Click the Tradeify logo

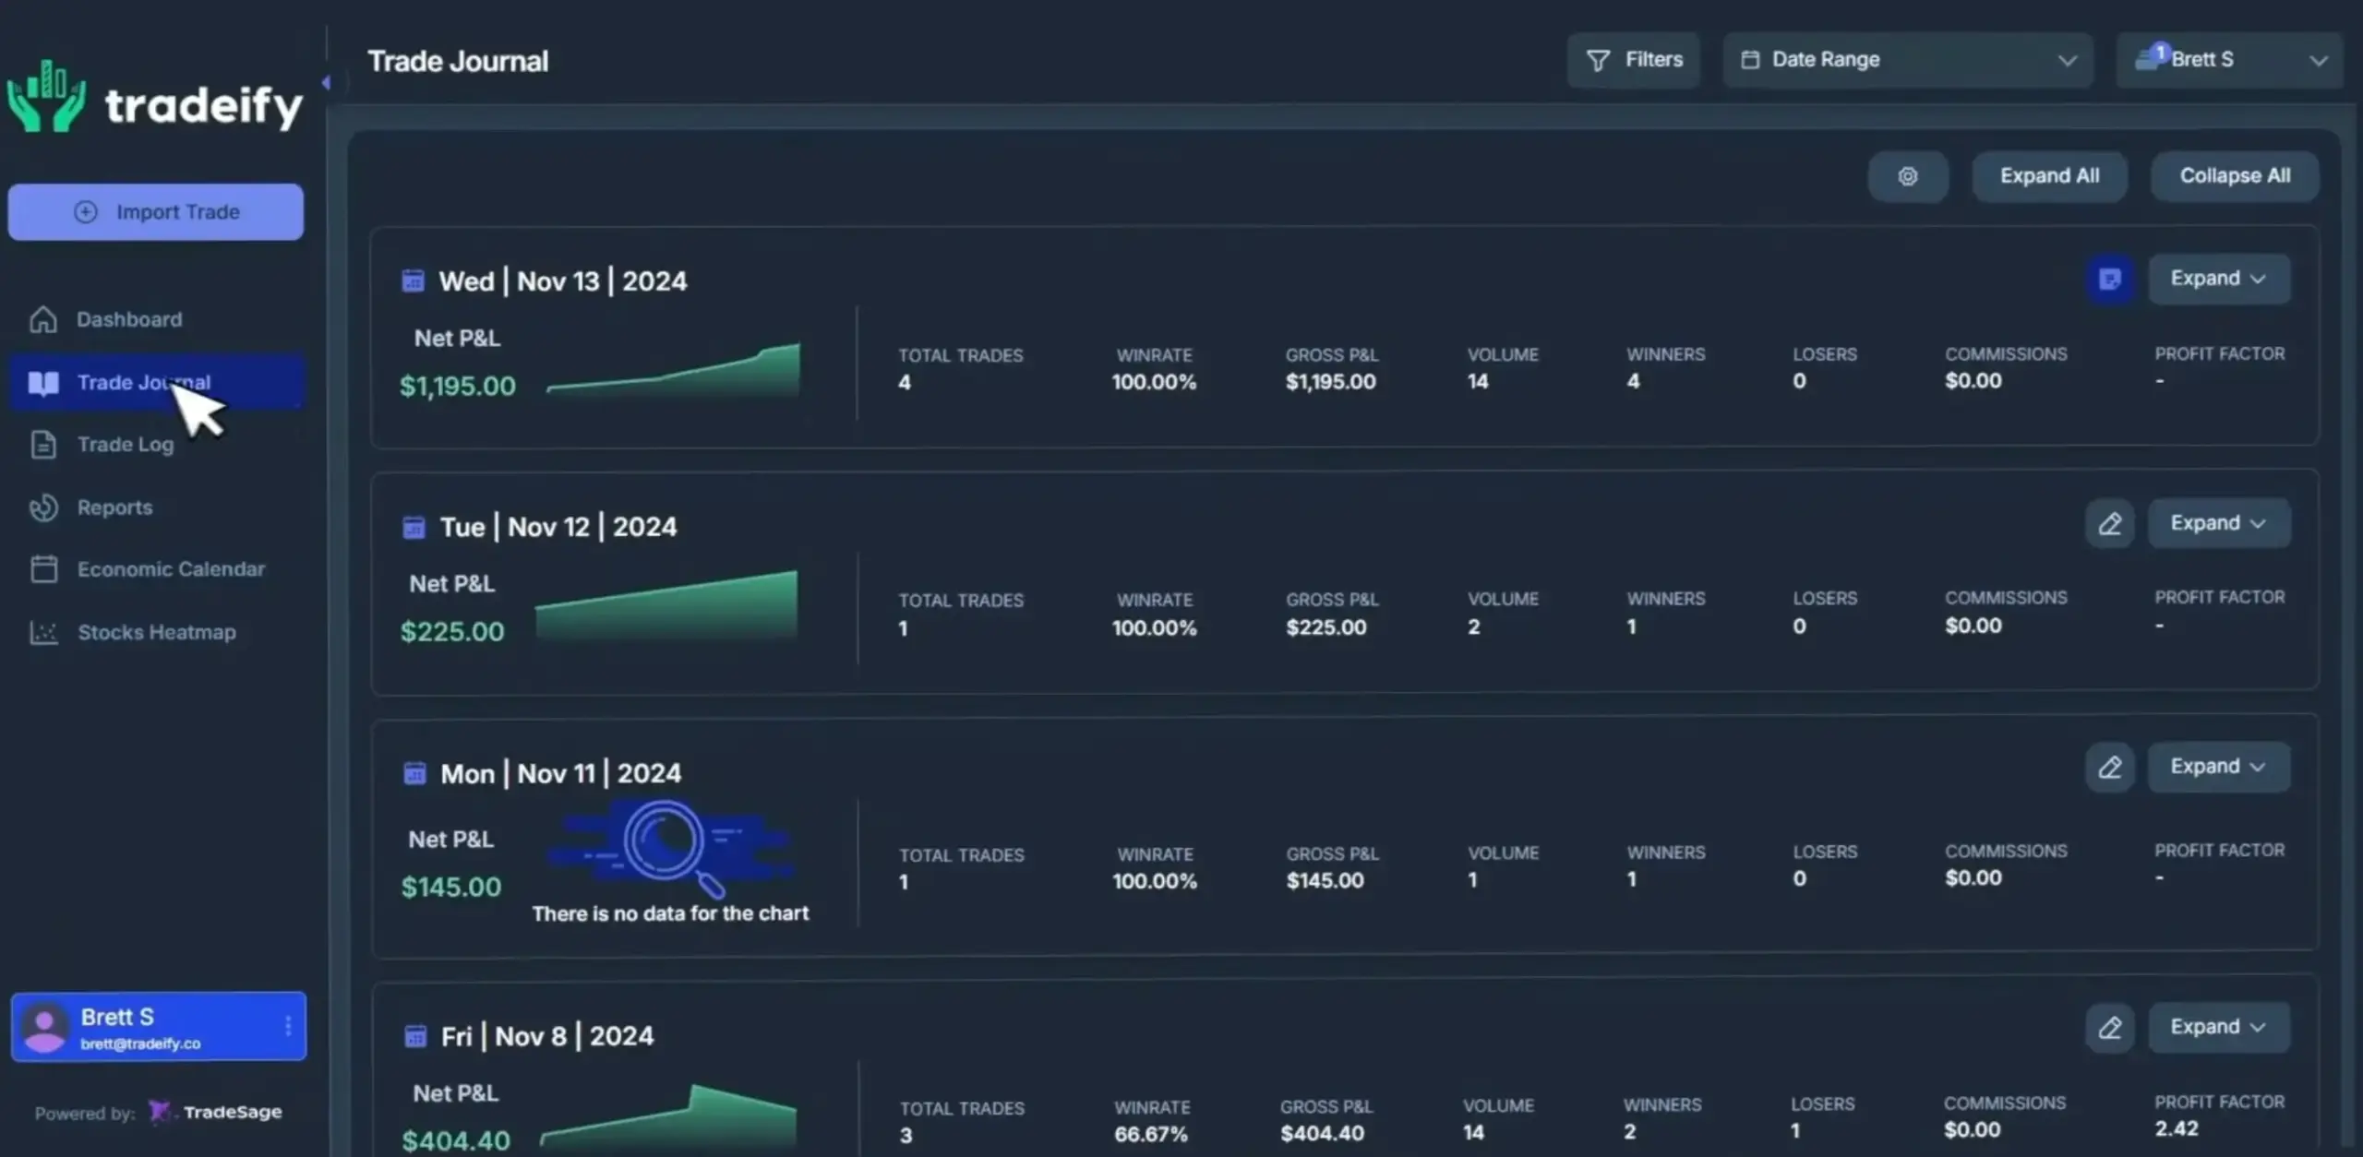tap(155, 100)
